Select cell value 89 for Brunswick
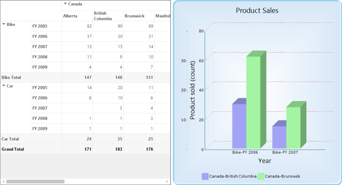This screenshot has width=342, height=185. click(139, 26)
